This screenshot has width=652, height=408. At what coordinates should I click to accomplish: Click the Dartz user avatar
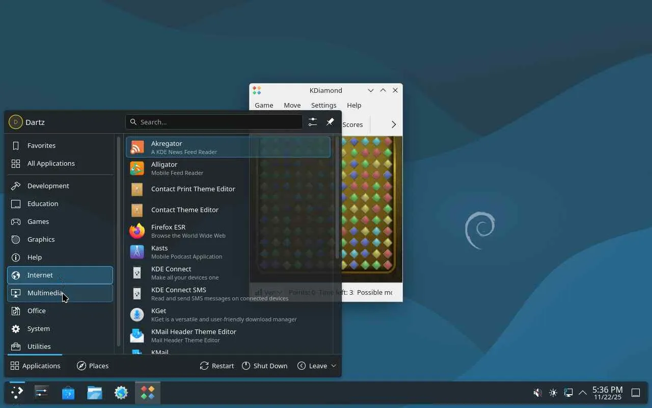pyautogui.click(x=16, y=122)
